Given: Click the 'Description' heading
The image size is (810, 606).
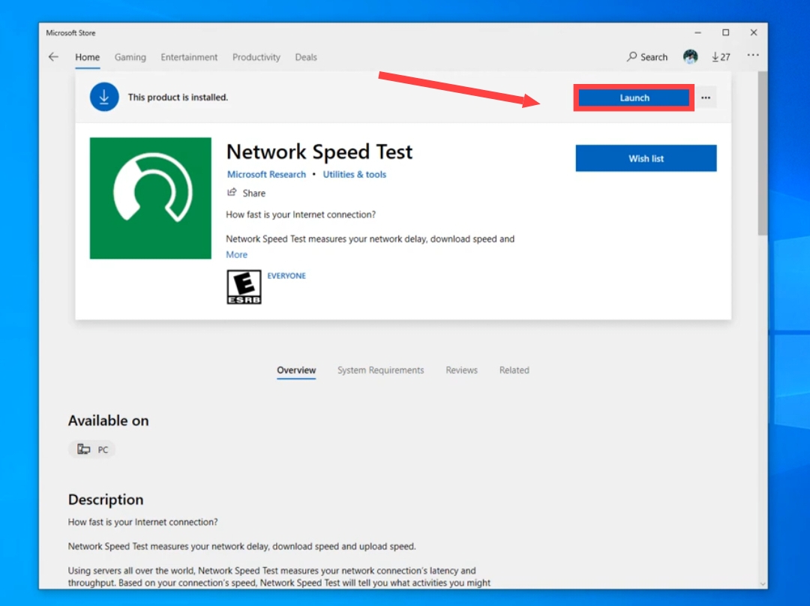Looking at the screenshot, I should [106, 499].
